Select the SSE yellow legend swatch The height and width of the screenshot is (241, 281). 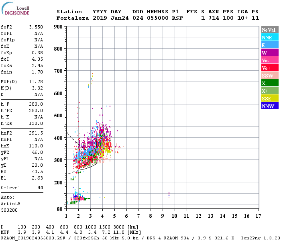click(270, 98)
